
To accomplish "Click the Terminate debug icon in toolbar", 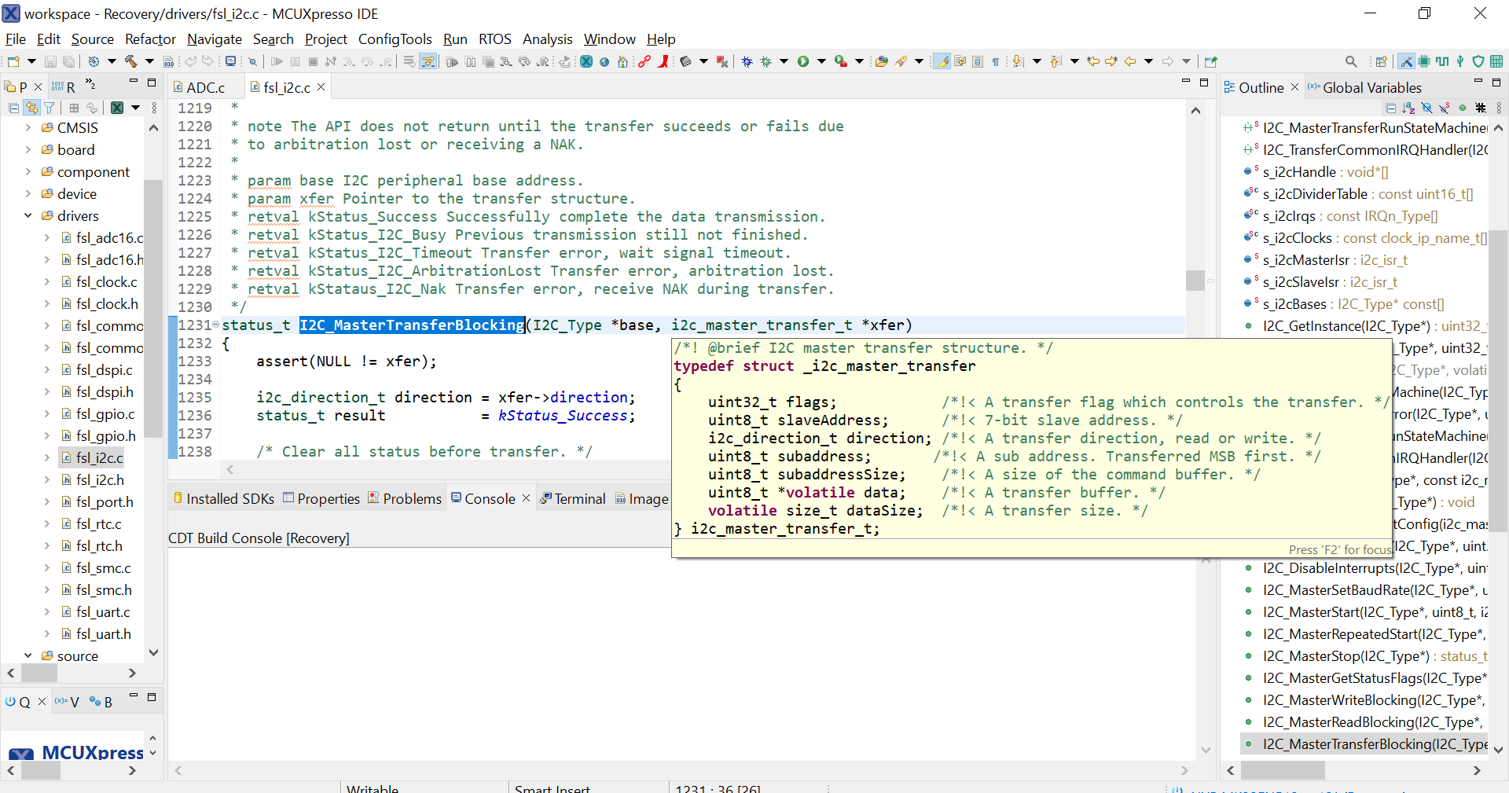I will (x=313, y=61).
